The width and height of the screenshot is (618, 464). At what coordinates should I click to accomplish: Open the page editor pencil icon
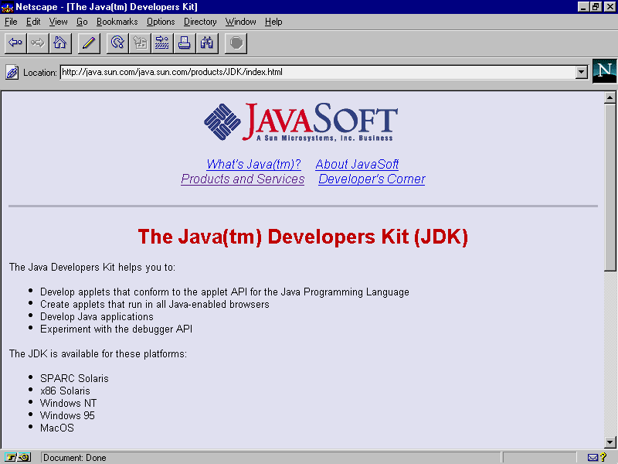[87, 43]
